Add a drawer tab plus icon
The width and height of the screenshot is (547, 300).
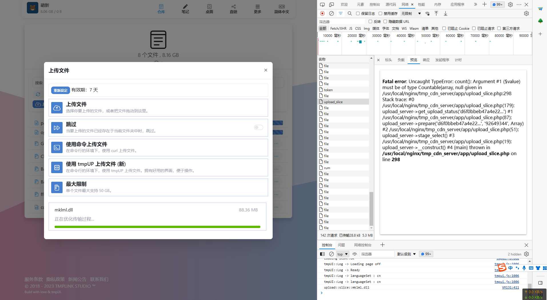click(x=382, y=245)
